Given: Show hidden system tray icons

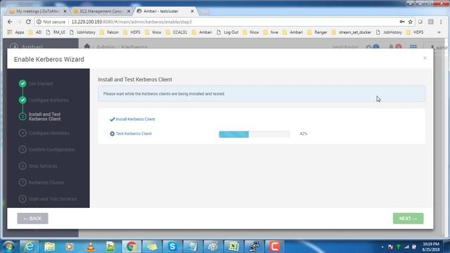Looking at the screenshot, I should click(x=382, y=247).
